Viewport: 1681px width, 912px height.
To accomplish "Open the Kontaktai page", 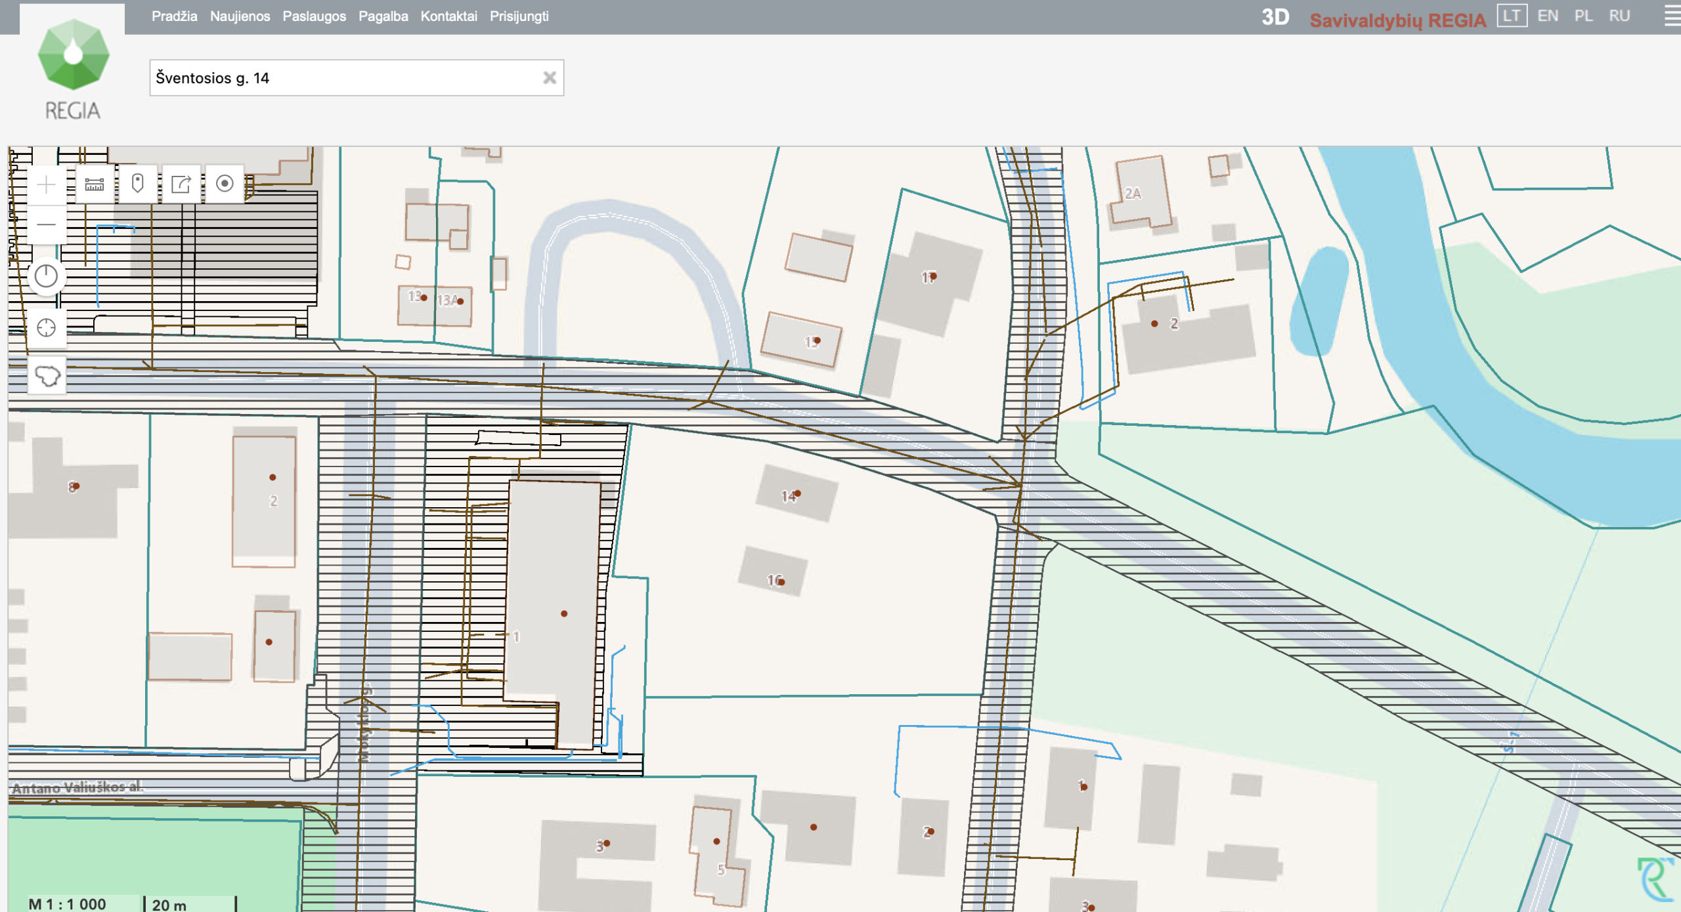I will tap(448, 16).
